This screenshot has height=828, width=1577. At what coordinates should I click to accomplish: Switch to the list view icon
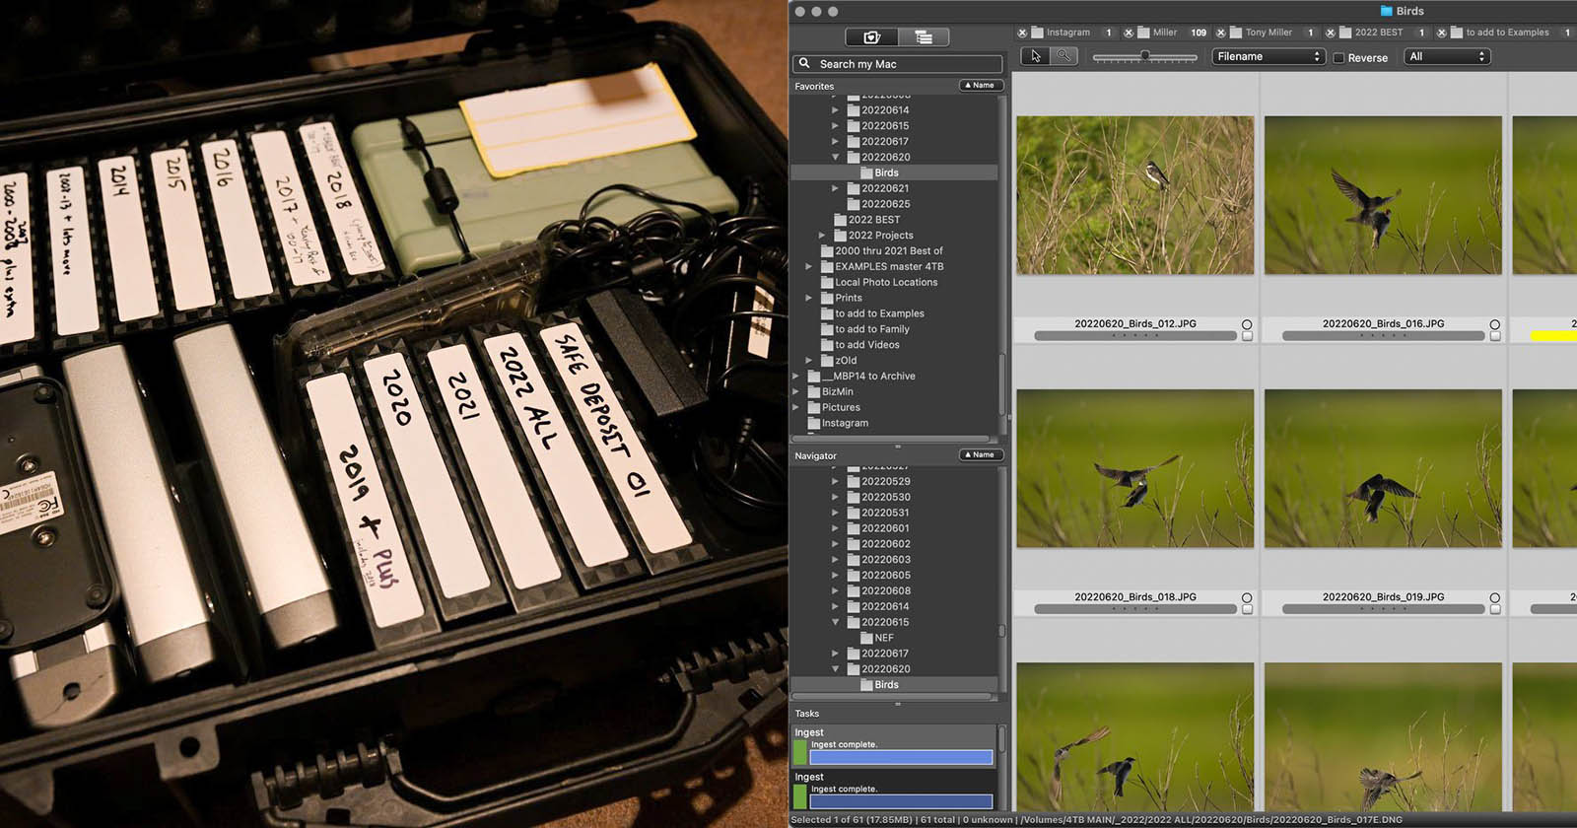[x=924, y=37]
